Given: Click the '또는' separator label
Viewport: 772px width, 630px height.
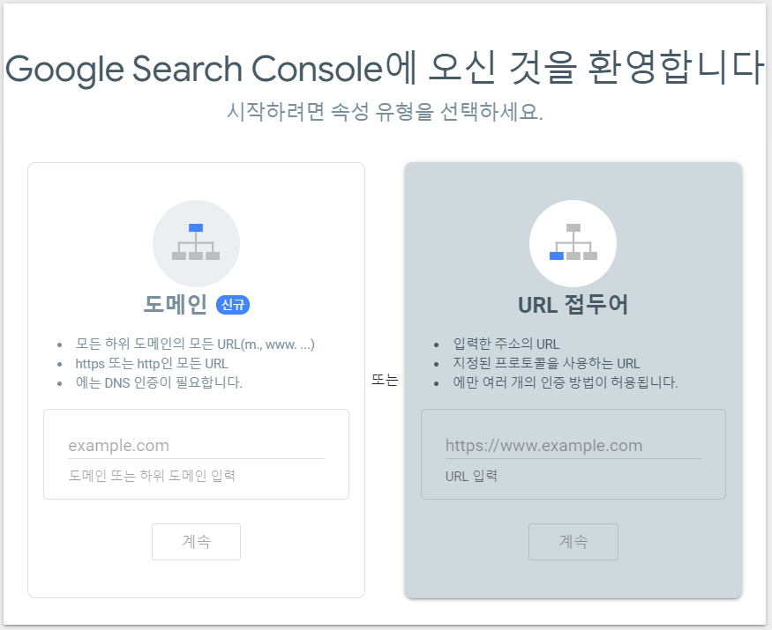Looking at the screenshot, I should (x=385, y=380).
